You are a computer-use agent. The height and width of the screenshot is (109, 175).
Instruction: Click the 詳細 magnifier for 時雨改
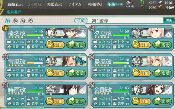(55, 101)
